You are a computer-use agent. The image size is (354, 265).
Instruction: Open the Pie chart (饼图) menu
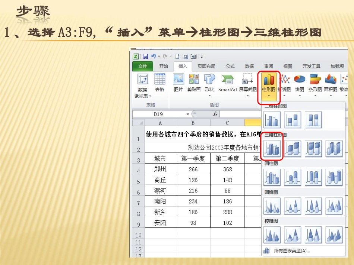click(x=300, y=85)
